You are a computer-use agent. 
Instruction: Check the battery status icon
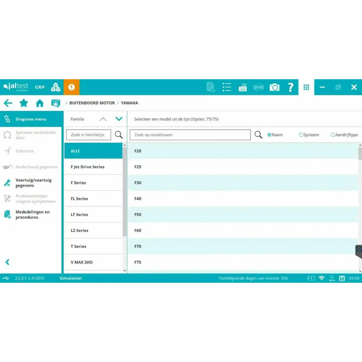point(311,278)
